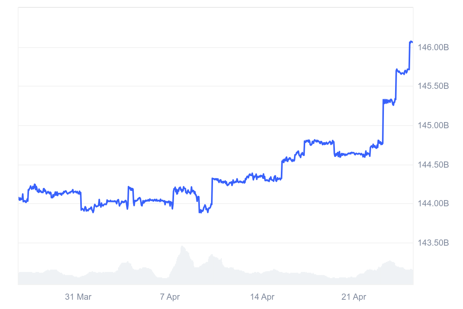Click the 143.50B y-axis label
This screenshot has height=309, width=463.
pyautogui.click(x=433, y=243)
